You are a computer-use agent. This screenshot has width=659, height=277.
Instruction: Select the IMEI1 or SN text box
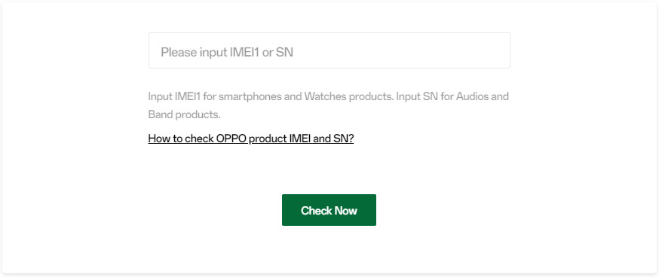329,50
